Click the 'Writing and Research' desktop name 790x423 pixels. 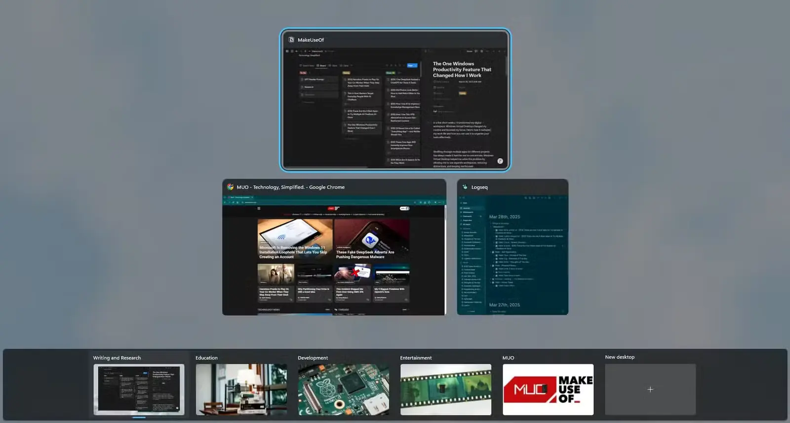(117, 358)
